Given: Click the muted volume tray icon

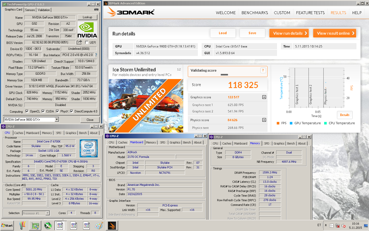Looking at the screenshot, I should point(344,226).
